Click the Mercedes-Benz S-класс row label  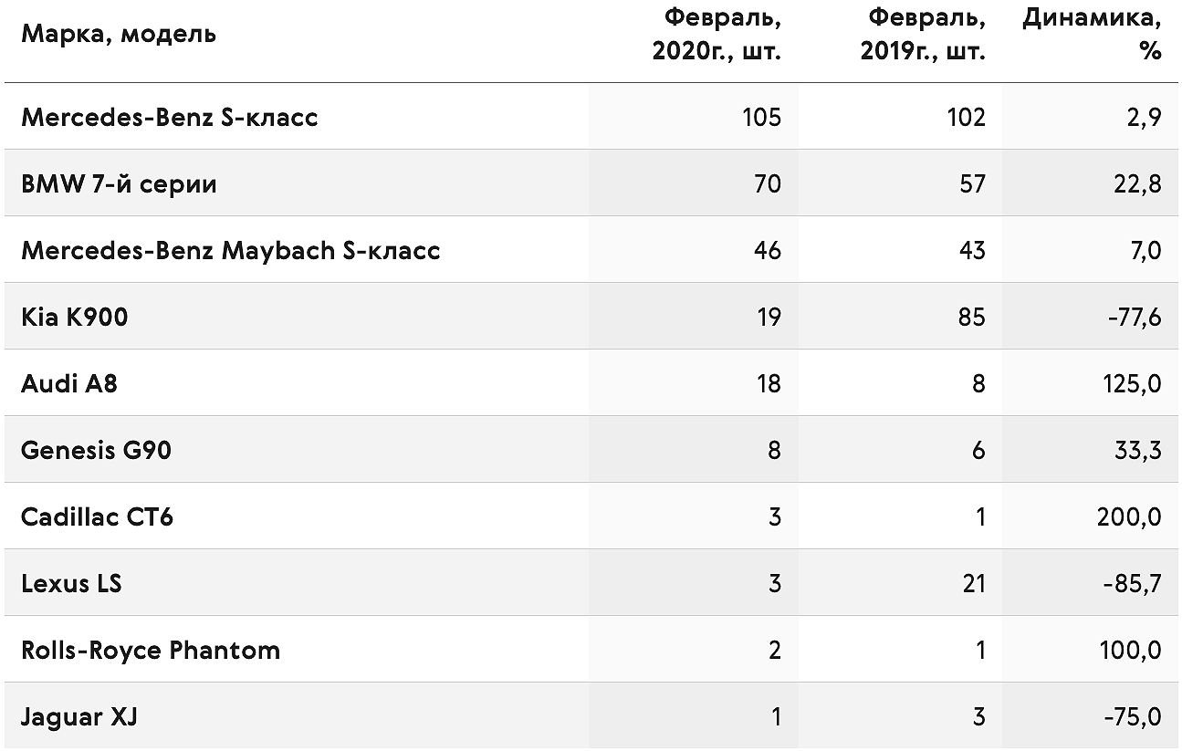[170, 118]
